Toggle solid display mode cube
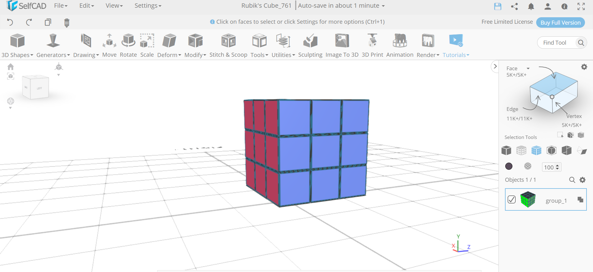This screenshot has height=272, width=593. click(x=506, y=150)
